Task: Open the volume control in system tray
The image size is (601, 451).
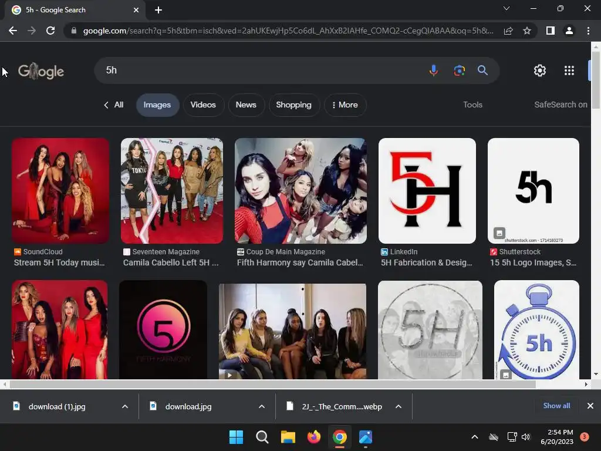Action: coord(526,437)
